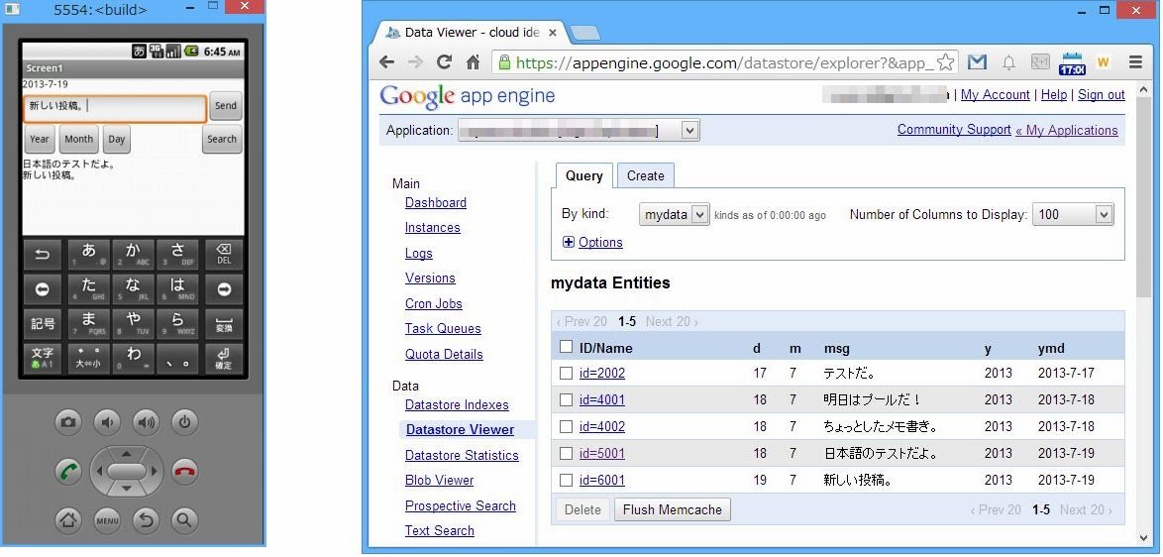This screenshot has width=1163, height=557.
Task: Toggle the select-all checkbox in ID/Name header
Action: [566, 347]
